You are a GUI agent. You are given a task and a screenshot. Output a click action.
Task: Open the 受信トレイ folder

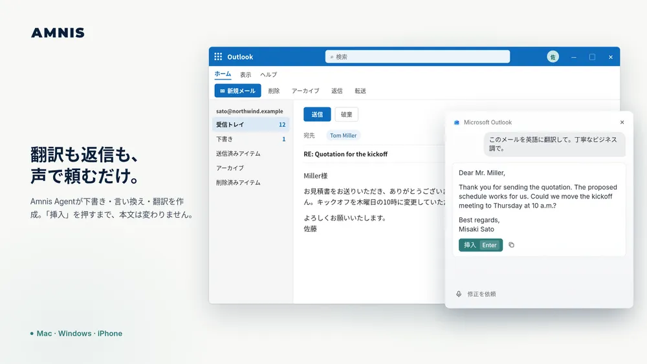[x=251, y=125]
